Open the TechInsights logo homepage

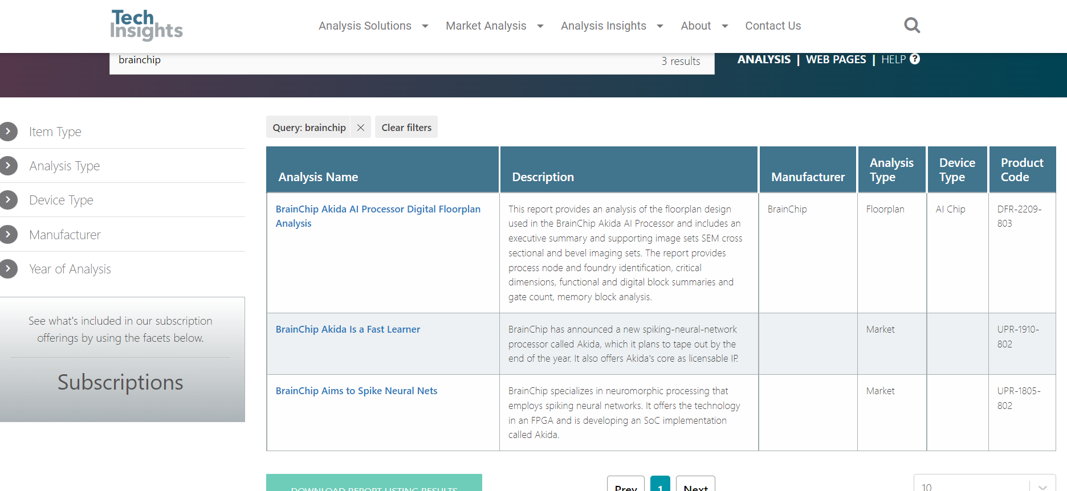click(x=146, y=25)
